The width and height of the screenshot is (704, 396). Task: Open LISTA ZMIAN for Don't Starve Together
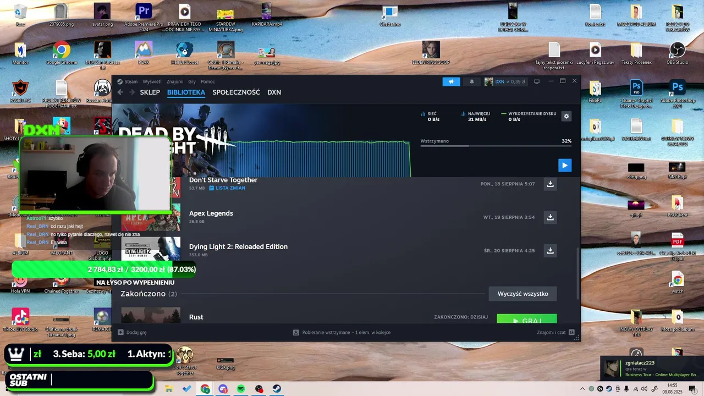coord(227,188)
